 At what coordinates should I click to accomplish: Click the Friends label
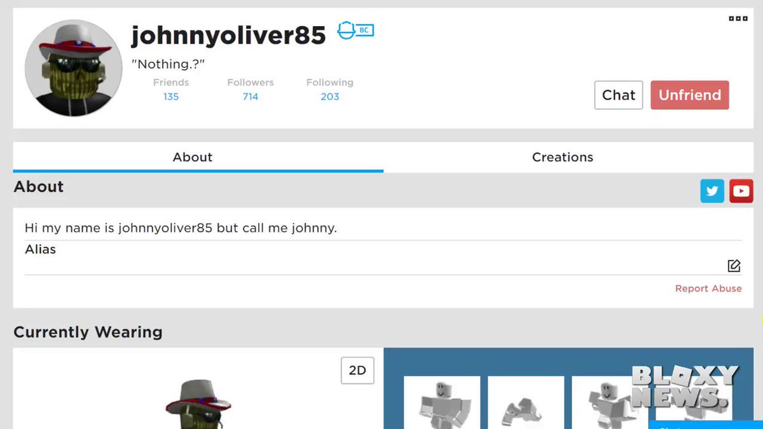click(x=171, y=83)
